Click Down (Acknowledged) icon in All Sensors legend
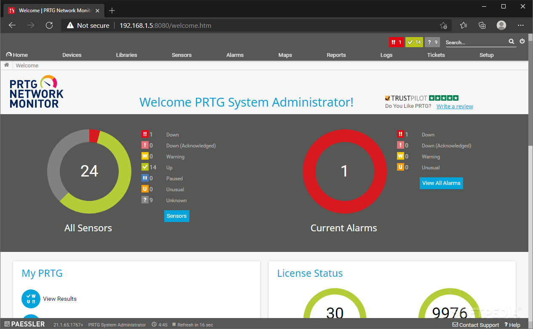The width and height of the screenshot is (533, 329). point(145,145)
